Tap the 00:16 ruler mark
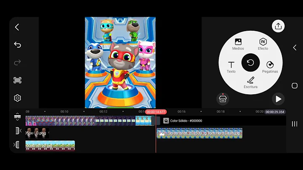Viewport: 303px width, 170px height. tap(181, 112)
